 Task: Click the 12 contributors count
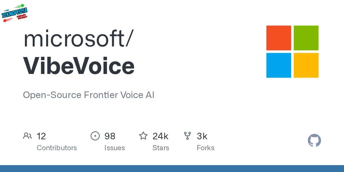click(41, 136)
